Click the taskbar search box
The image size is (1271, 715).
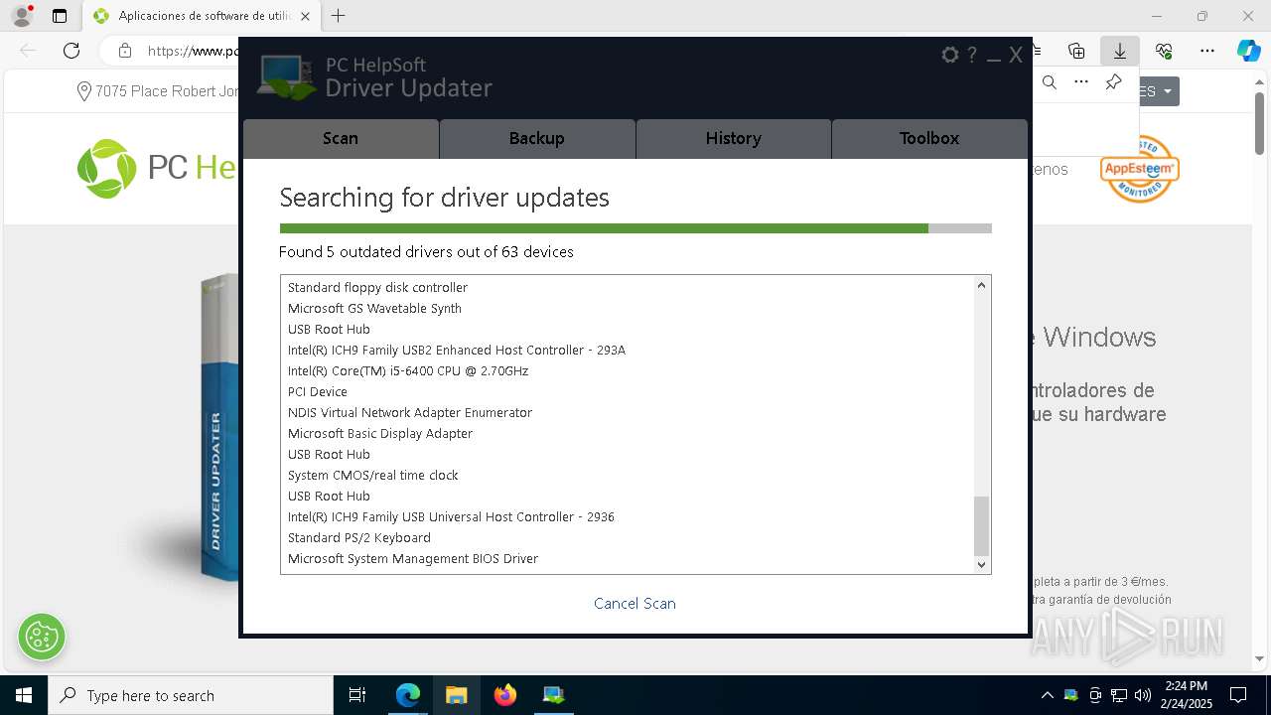tap(191, 695)
